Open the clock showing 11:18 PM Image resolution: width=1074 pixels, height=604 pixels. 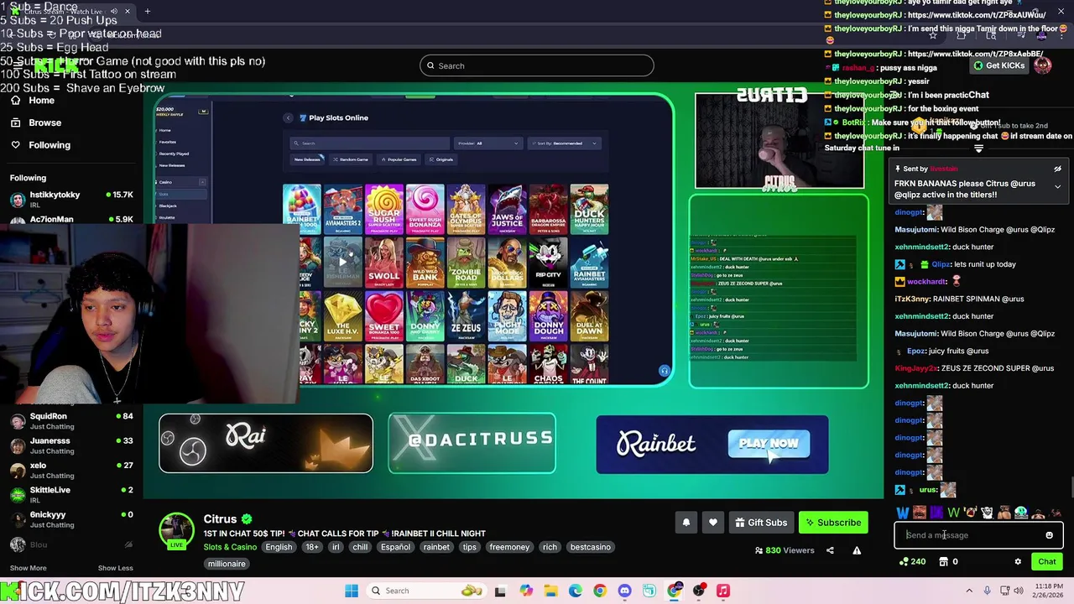pos(1047,591)
